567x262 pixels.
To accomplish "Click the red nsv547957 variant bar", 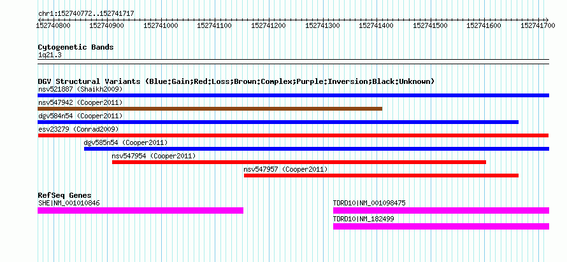I will [x=381, y=176].
